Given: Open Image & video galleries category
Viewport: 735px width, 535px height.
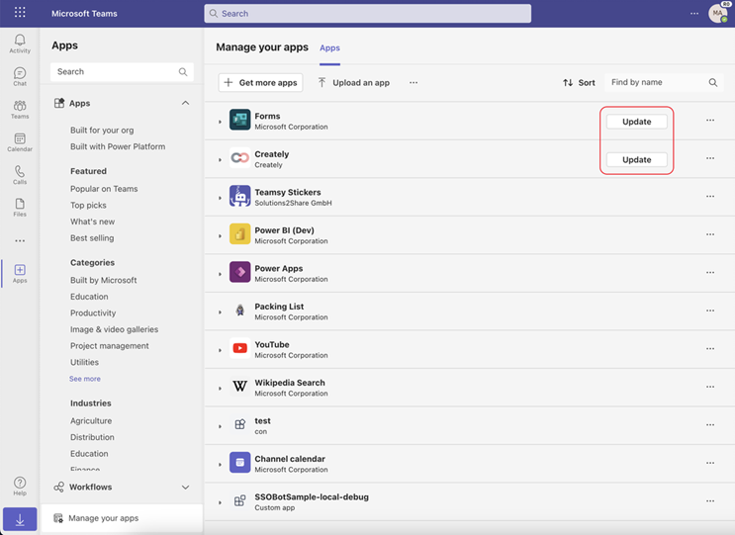Looking at the screenshot, I should [115, 329].
